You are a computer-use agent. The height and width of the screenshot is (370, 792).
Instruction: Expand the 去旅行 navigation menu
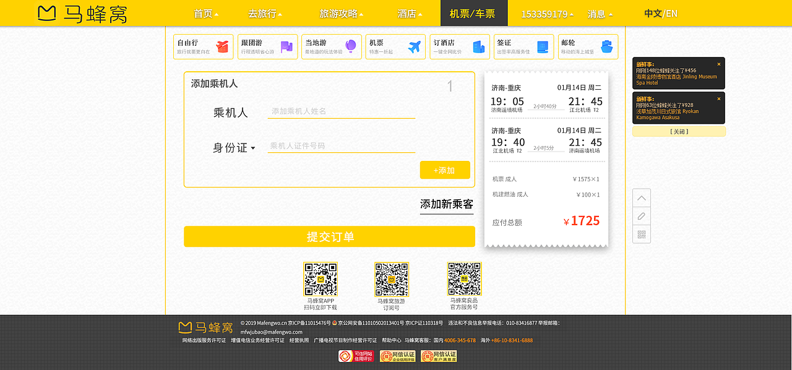[265, 13]
